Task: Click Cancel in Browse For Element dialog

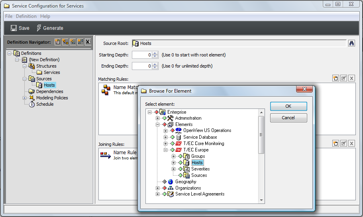Action: click(288, 118)
